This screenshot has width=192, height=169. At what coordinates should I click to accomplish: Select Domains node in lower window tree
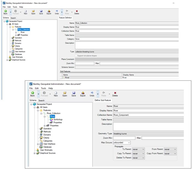47,135
